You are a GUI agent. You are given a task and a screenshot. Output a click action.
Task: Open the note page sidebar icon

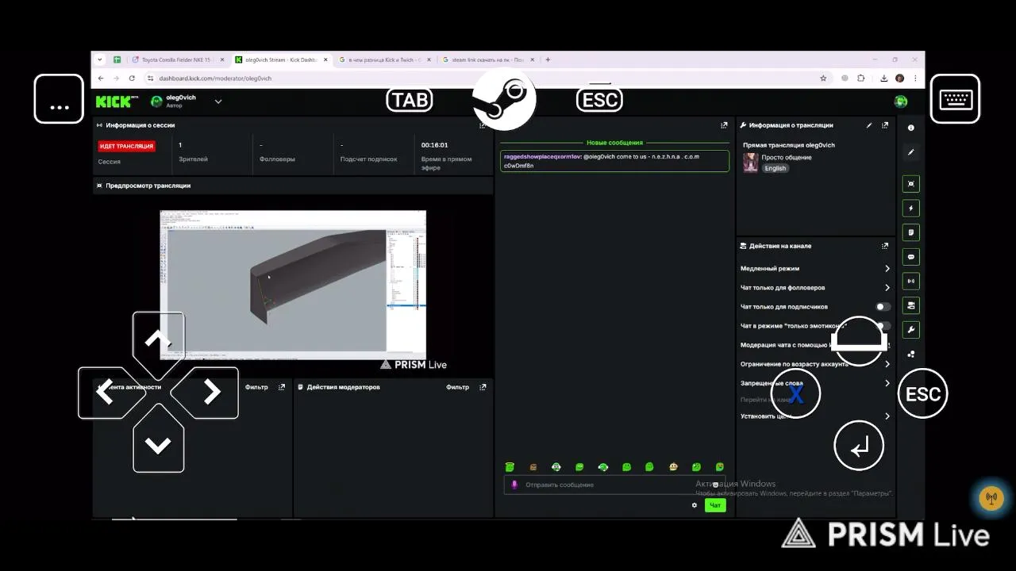910,232
